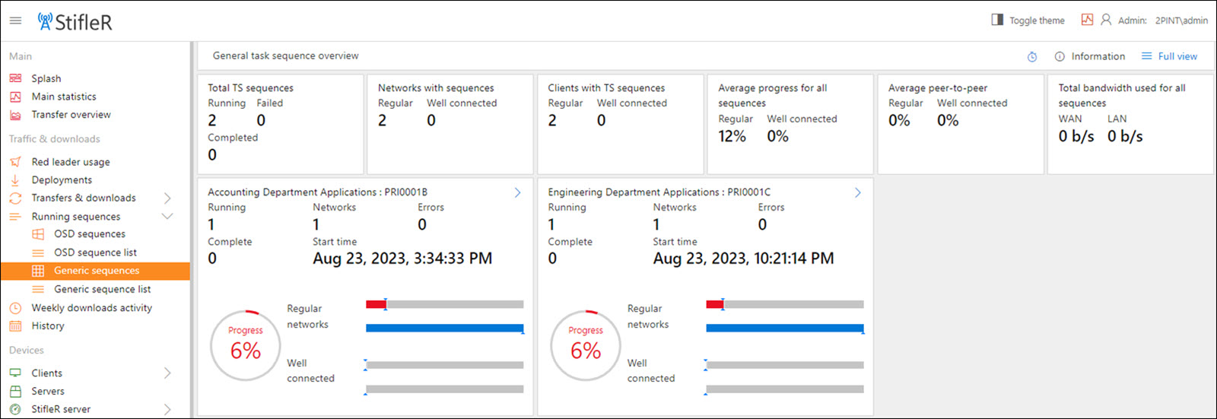
Task: Toggle theme between light and dark
Action: (1028, 21)
